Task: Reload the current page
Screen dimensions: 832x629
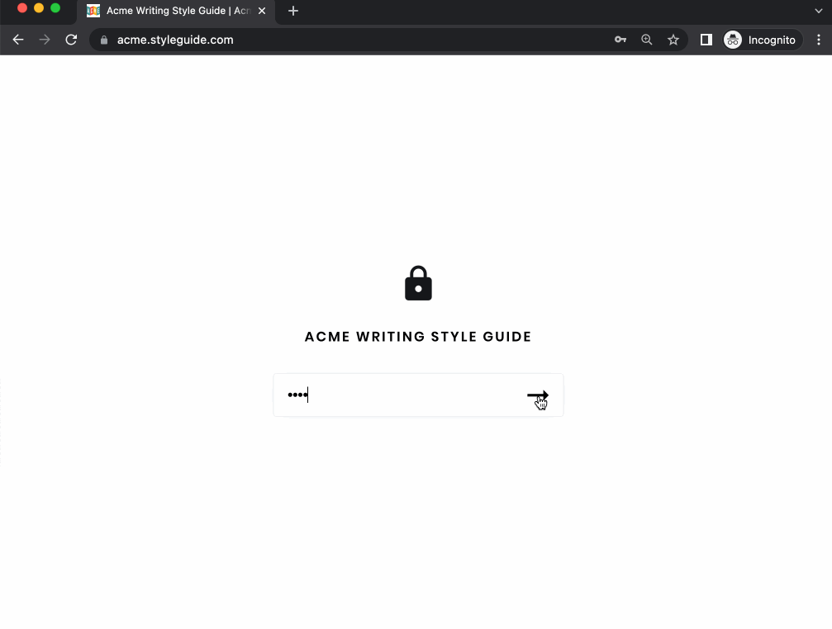Action: click(x=71, y=40)
